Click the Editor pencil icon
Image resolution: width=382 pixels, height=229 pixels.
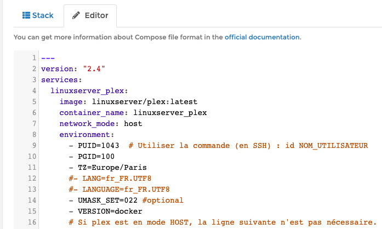(x=76, y=15)
